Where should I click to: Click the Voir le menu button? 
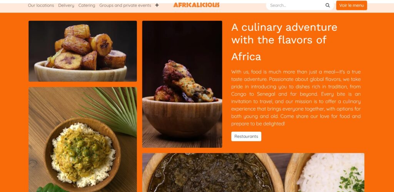352,5
